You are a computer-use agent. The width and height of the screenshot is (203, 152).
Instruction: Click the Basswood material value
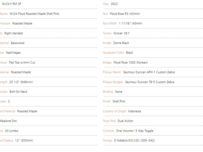coord(18,43)
